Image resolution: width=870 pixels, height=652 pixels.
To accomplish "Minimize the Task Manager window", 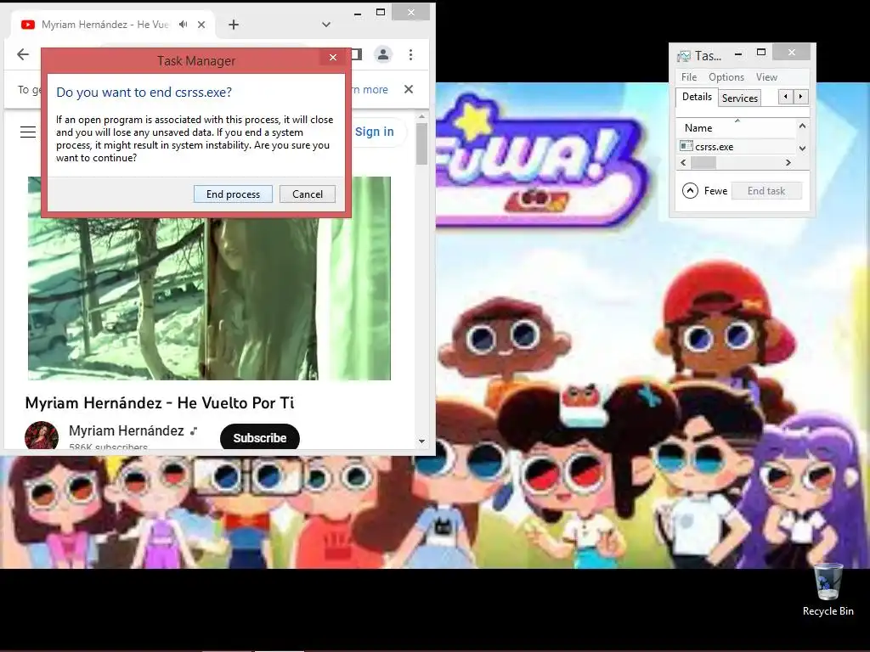I will 738,53.
